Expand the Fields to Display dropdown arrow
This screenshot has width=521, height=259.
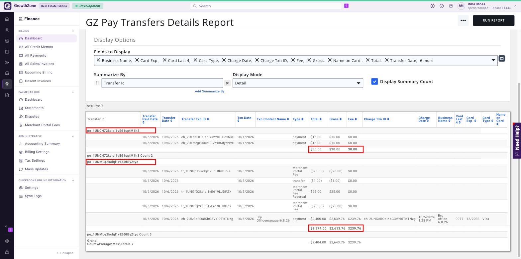493,60
